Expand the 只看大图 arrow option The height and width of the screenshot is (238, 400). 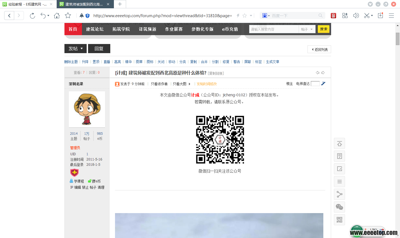(x=189, y=84)
